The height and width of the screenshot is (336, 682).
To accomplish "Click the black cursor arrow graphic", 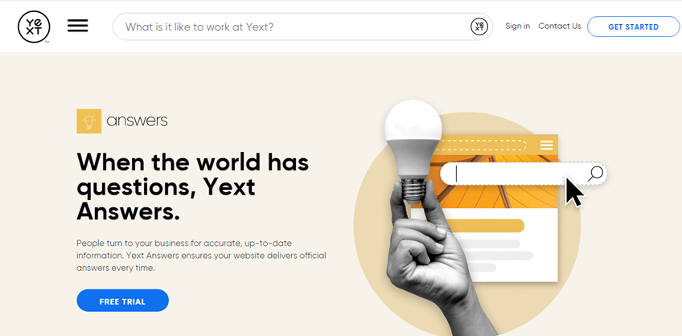I will (x=575, y=191).
